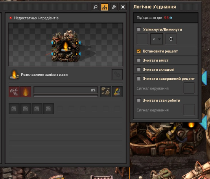Click the red network ID 93
The height and width of the screenshot is (179, 210).
click(166, 18)
